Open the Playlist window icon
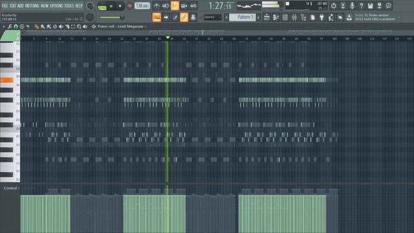This screenshot has width=414, height=233. [x=267, y=17]
